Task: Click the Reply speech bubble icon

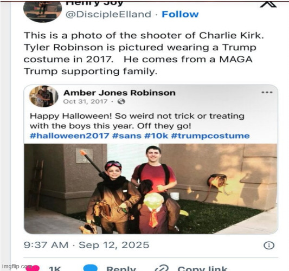Action: pos(91,268)
